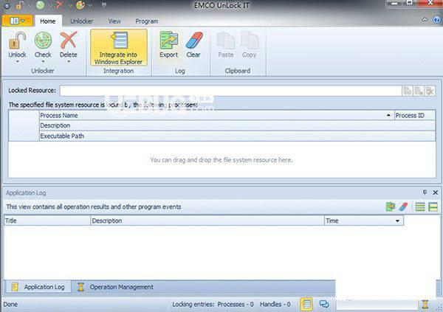Click the browse folder icon beside Locked Resource

(419, 91)
